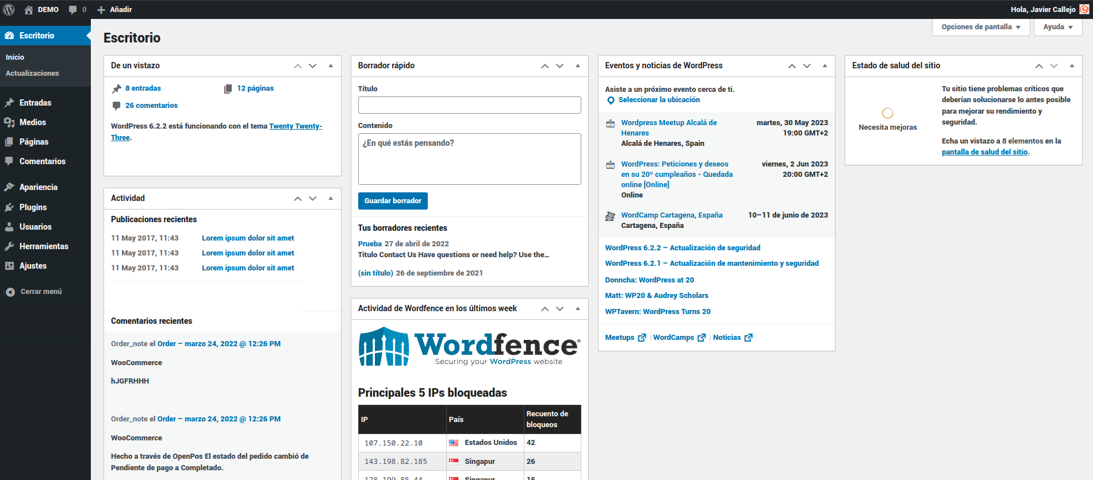Click the Medios media icon
The image size is (1093, 480).
click(9, 122)
